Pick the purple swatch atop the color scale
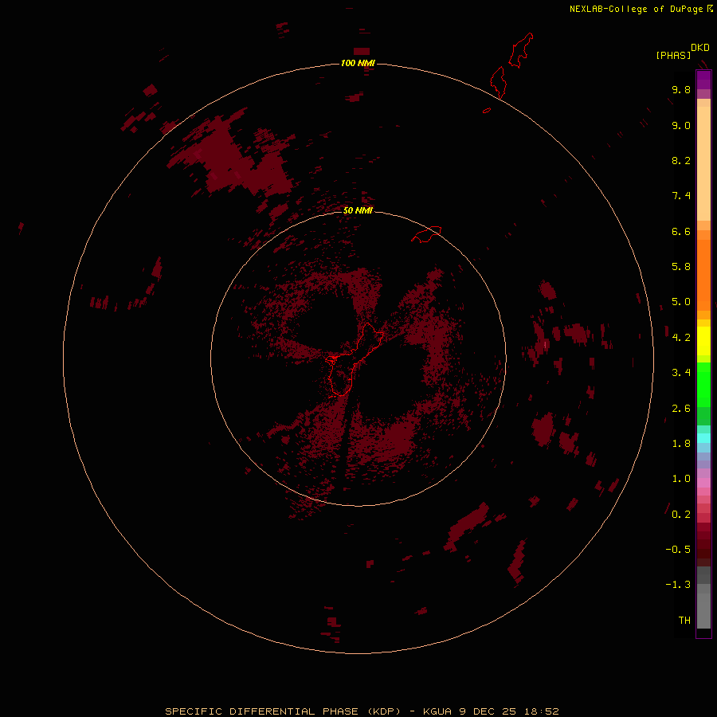 (x=703, y=80)
